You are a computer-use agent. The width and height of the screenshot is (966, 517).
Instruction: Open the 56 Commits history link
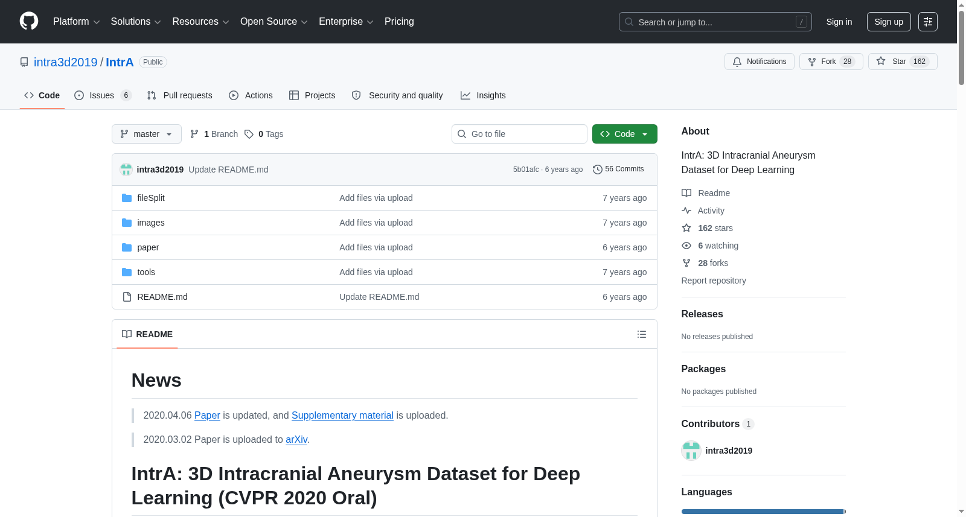tap(619, 170)
